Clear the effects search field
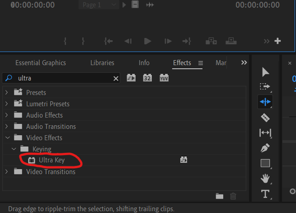Viewport: 296px width, 213px height. [x=116, y=78]
